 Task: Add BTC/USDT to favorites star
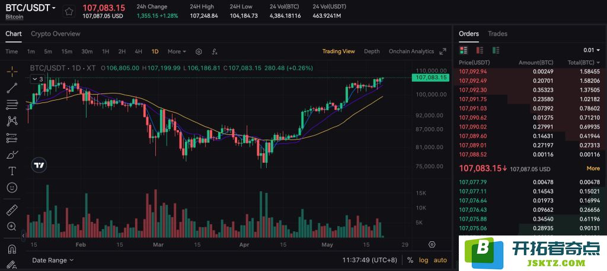pyautogui.click(x=69, y=12)
